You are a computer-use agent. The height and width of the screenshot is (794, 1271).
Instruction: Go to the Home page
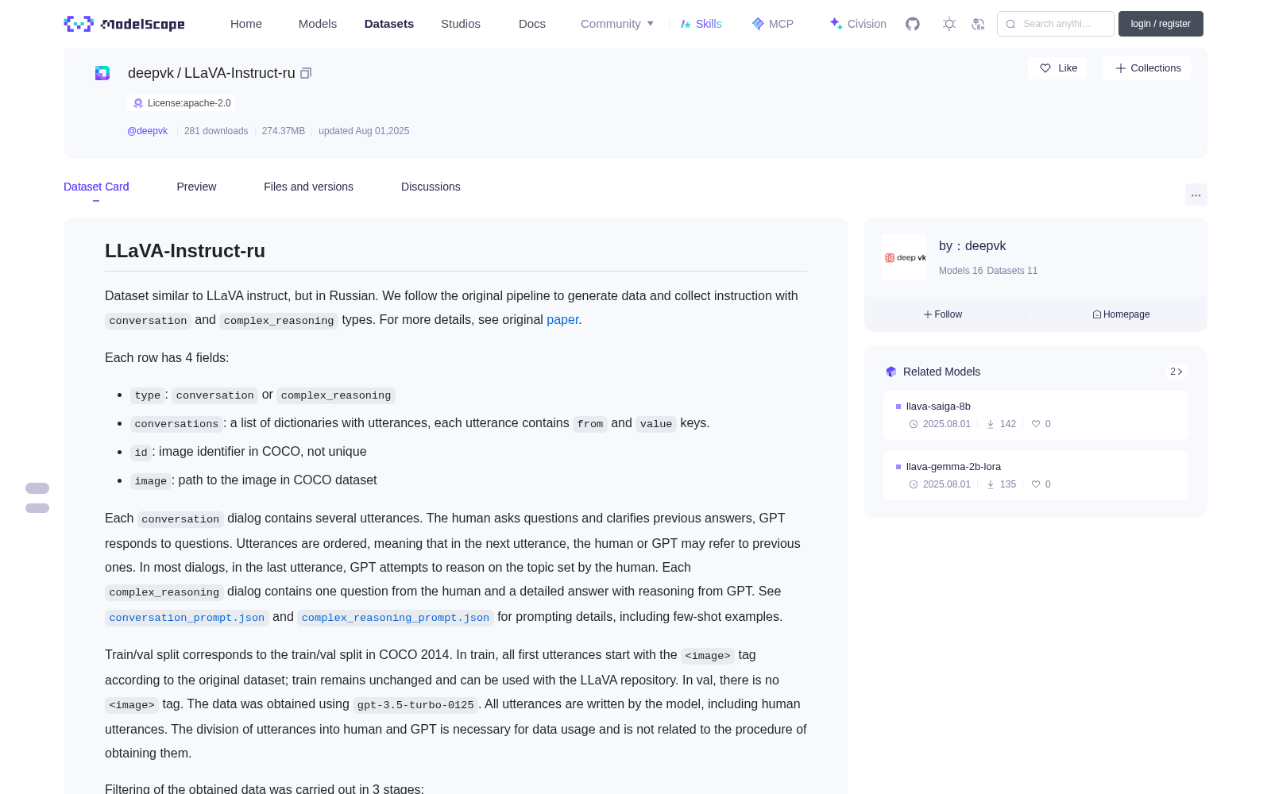coord(246,24)
